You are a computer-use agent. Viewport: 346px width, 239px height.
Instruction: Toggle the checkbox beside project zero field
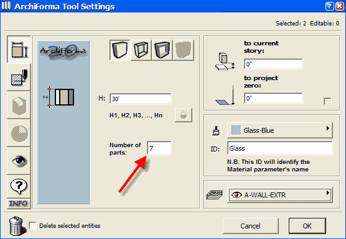pyautogui.click(x=327, y=101)
